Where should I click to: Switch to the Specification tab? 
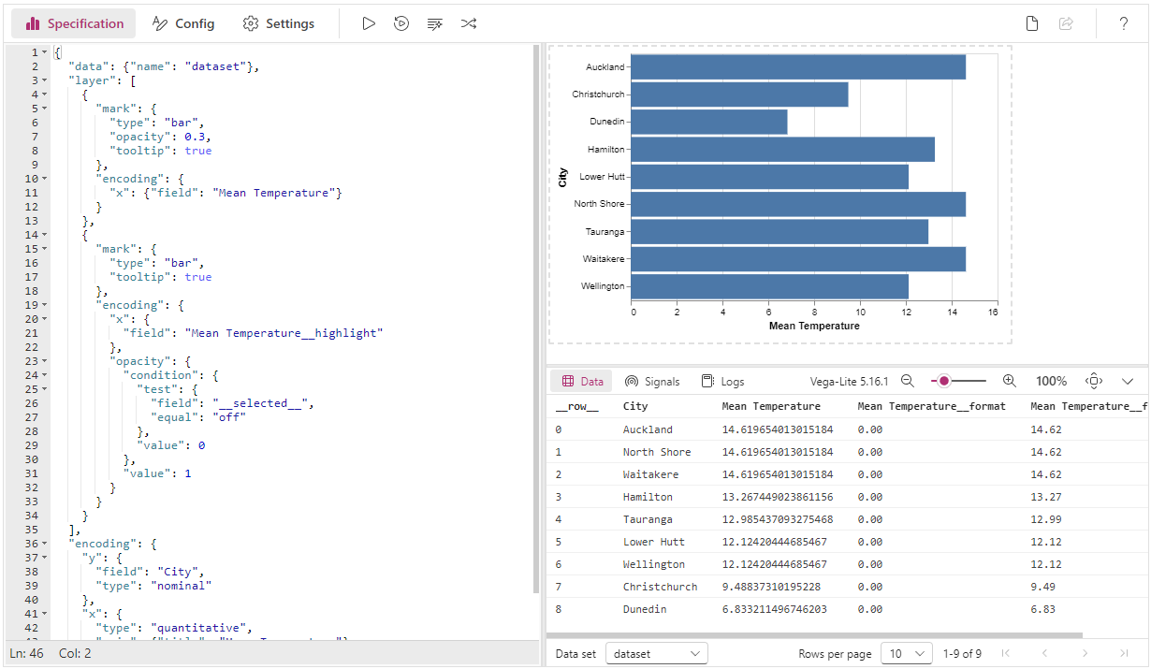[75, 23]
